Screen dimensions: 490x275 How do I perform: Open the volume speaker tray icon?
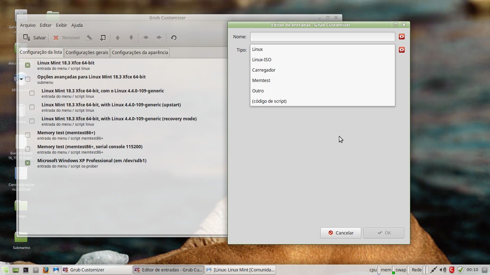coord(443,270)
